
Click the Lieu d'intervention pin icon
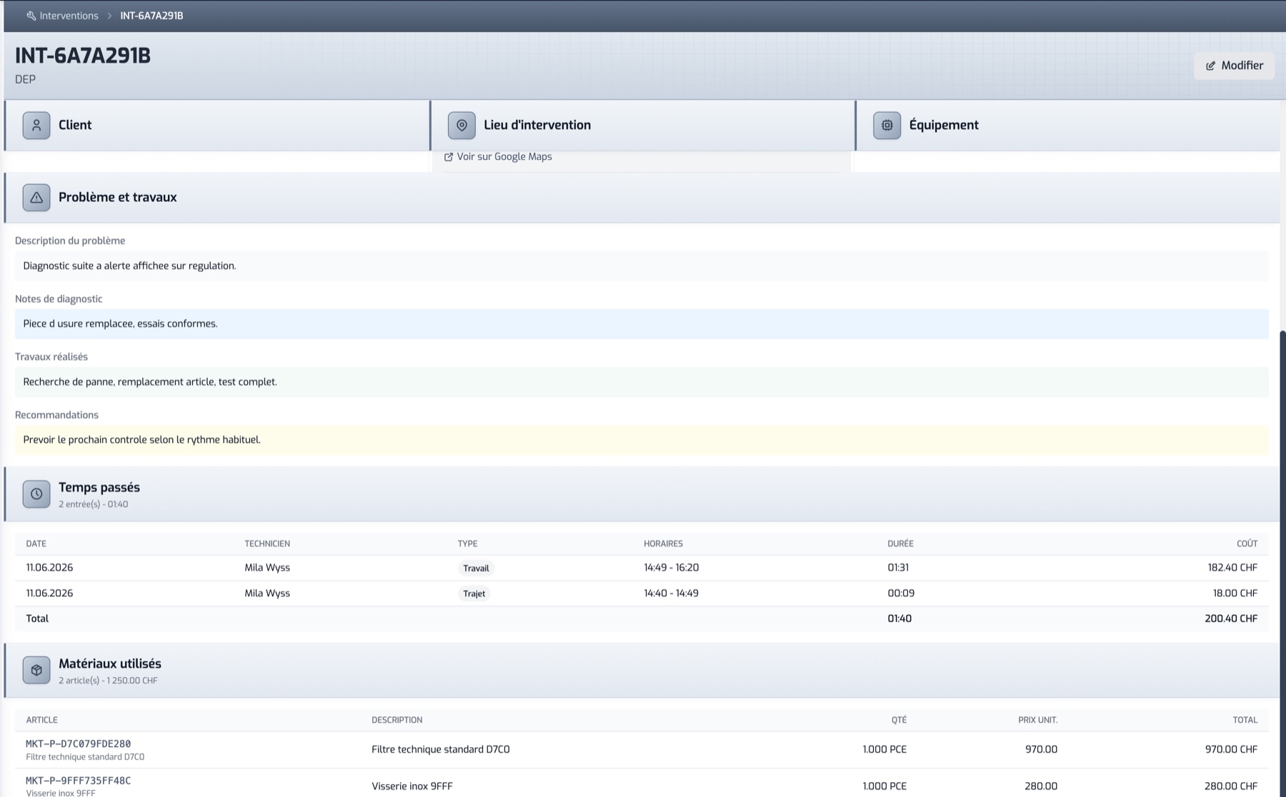462,125
